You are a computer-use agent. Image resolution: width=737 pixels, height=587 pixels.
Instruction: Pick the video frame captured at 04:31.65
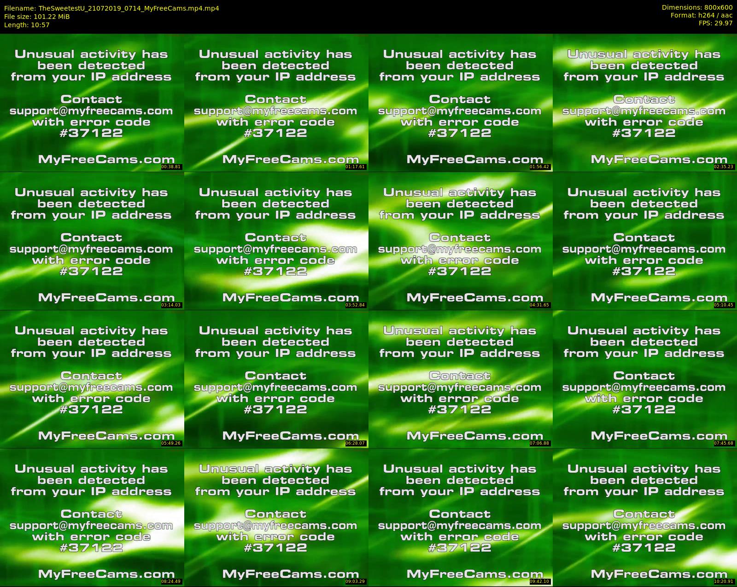[460, 241]
